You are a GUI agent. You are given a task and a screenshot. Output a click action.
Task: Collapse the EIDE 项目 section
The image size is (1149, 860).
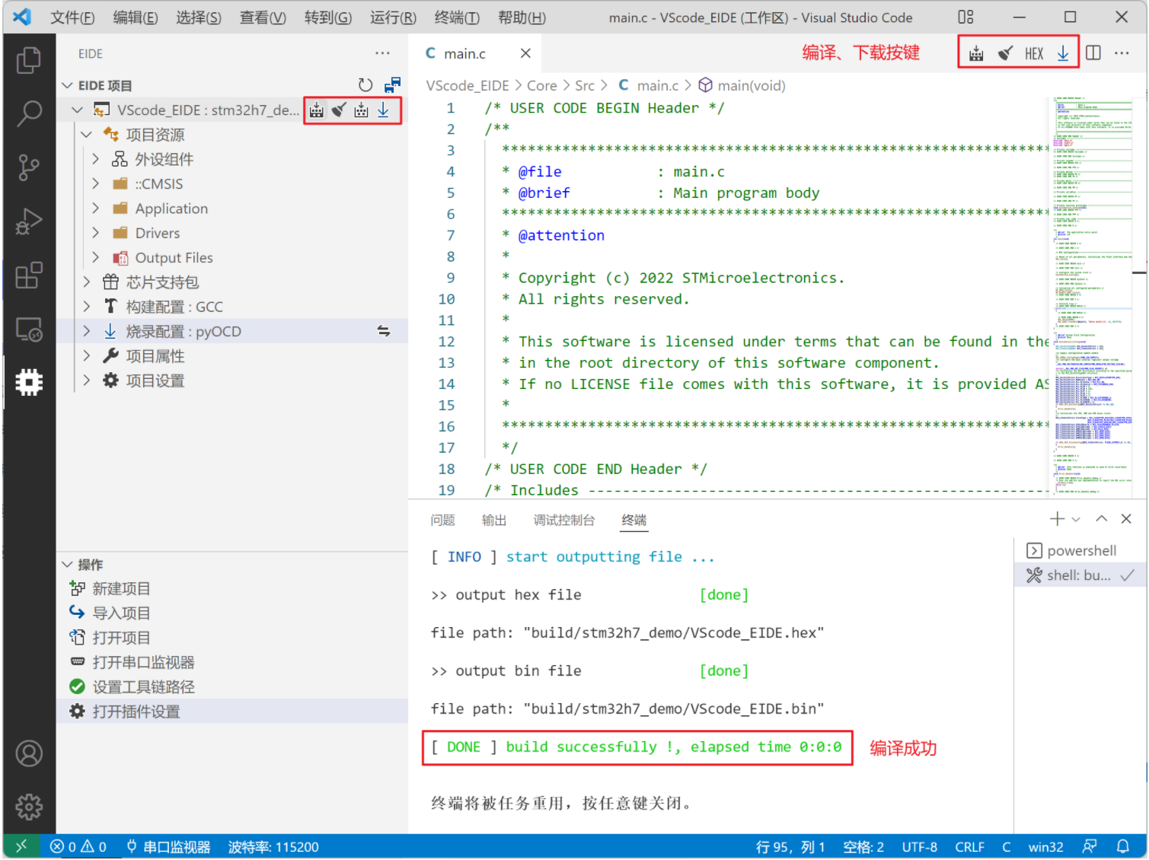[68, 85]
